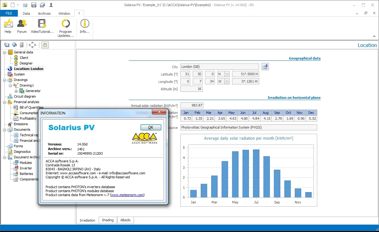Screen dimensions: 379x232
Task: Collapse the Drawing1 tree node
Action: pos(10,85)
